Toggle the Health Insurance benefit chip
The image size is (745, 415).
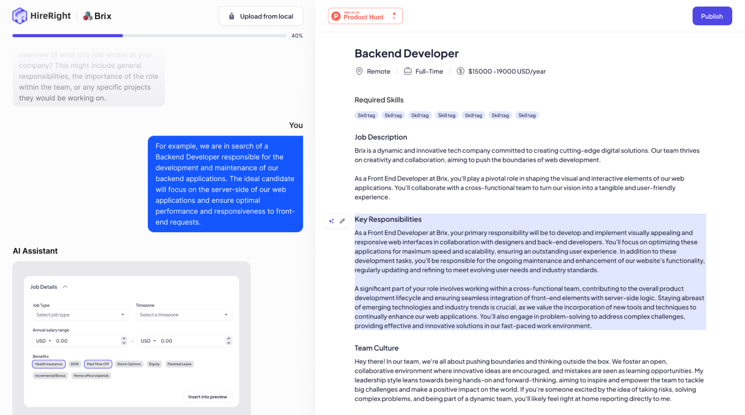48,364
